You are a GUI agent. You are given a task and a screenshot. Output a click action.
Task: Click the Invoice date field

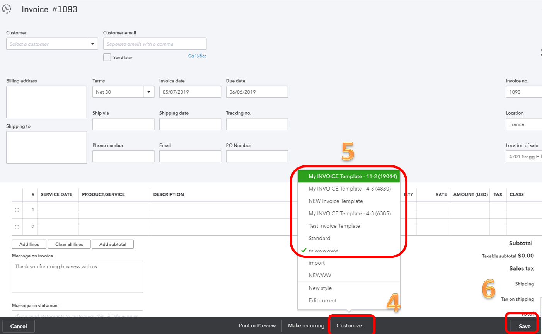click(190, 92)
